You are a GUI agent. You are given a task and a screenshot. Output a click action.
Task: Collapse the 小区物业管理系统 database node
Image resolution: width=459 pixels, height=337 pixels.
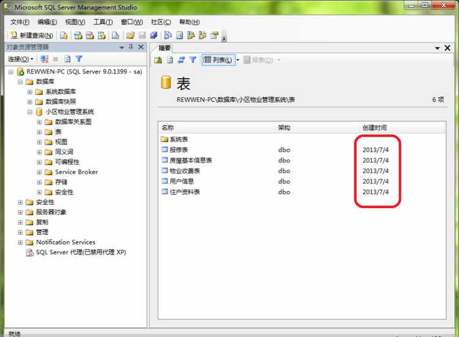coord(30,112)
